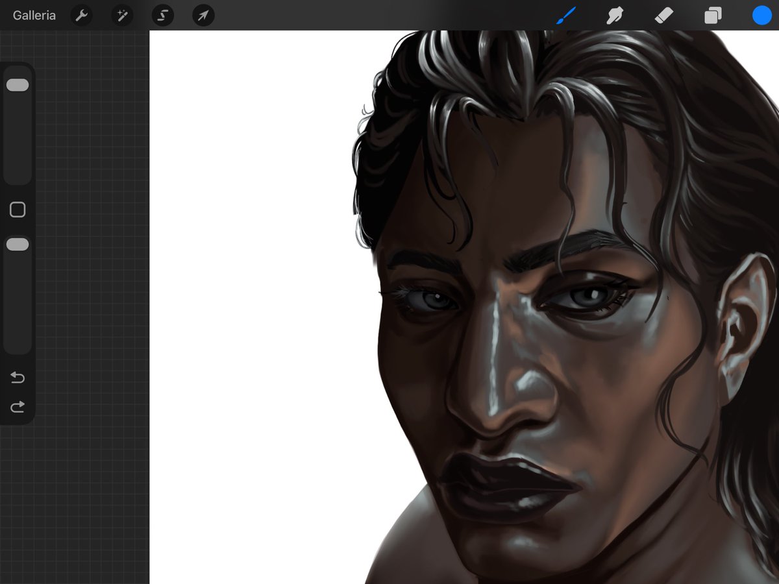Tap the square Modify button in sidebar
The height and width of the screenshot is (584, 779).
pos(18,210)
